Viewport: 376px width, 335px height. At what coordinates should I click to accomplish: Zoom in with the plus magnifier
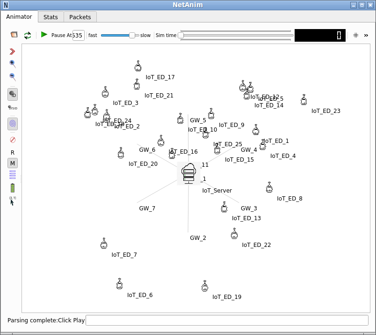pos(13,64)
